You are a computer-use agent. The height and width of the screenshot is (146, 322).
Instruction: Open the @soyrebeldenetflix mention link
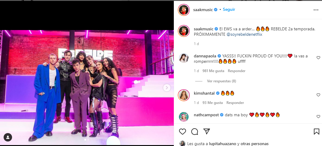(x=244, y=35)
